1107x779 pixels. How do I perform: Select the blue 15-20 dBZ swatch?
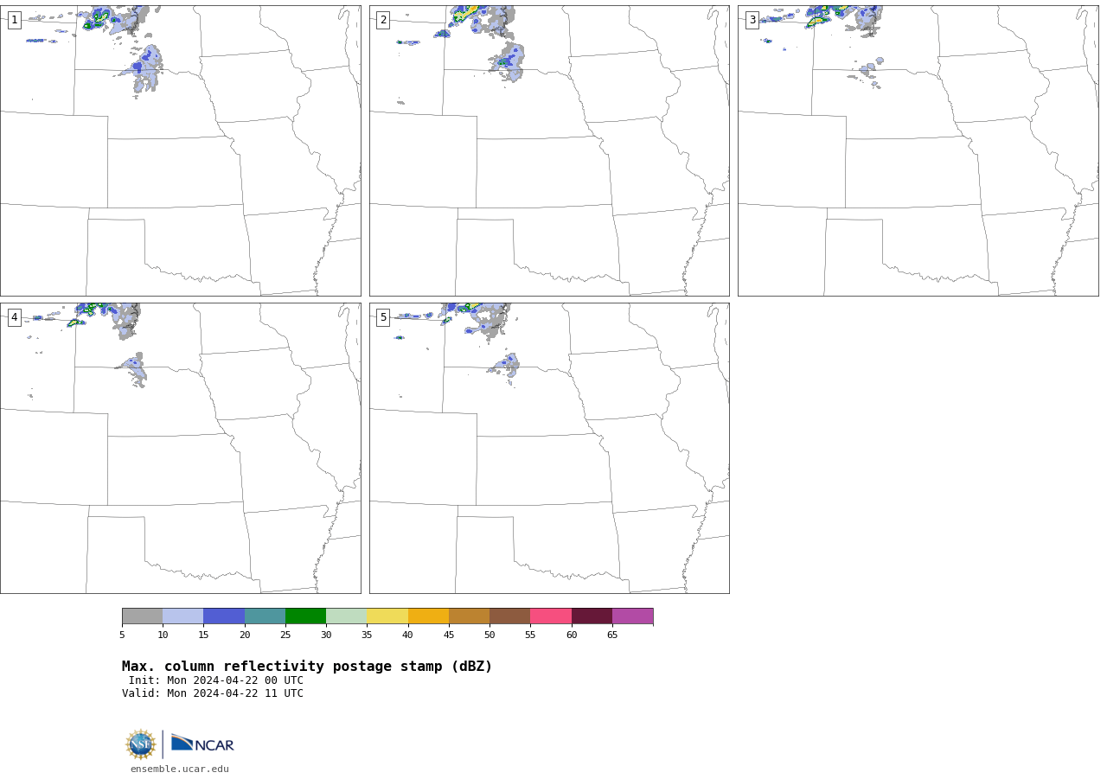click(224, 616)
